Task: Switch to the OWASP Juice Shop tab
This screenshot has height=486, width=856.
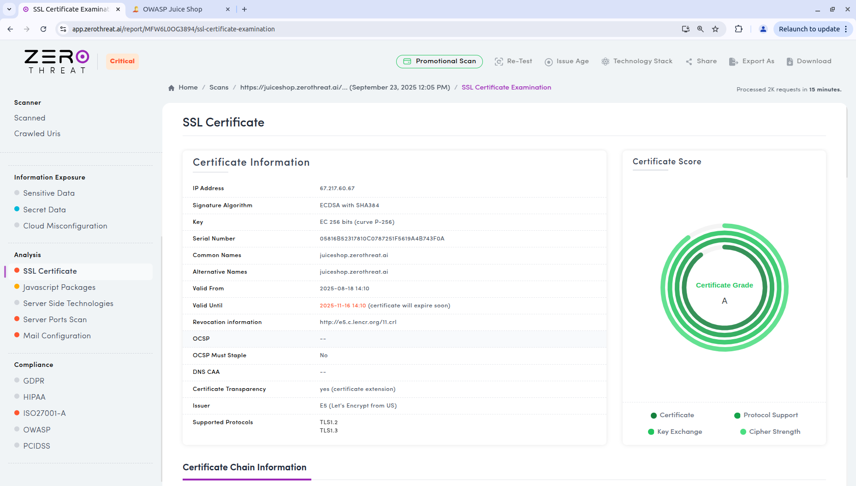Action: (172, 9)
